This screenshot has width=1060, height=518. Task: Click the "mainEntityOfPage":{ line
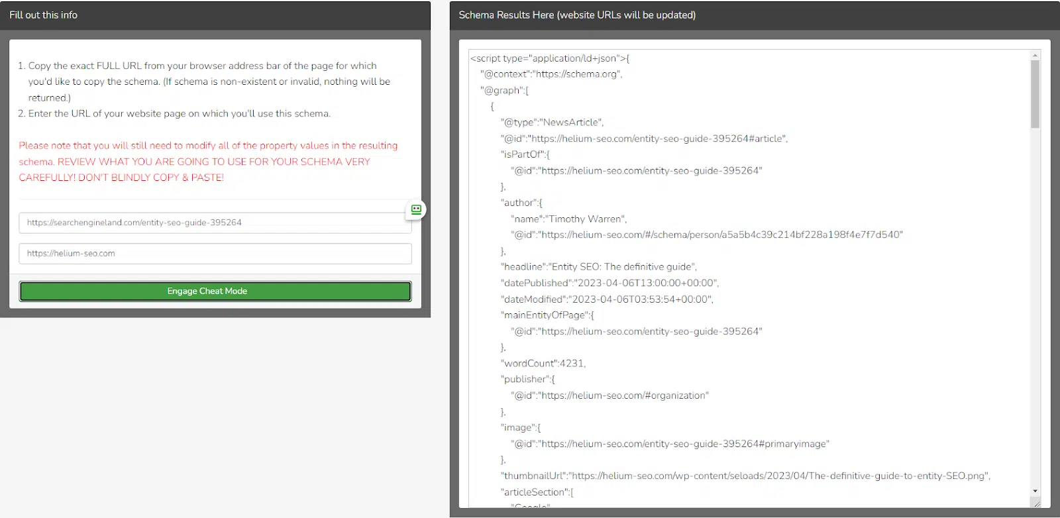[x=547, y=315]
